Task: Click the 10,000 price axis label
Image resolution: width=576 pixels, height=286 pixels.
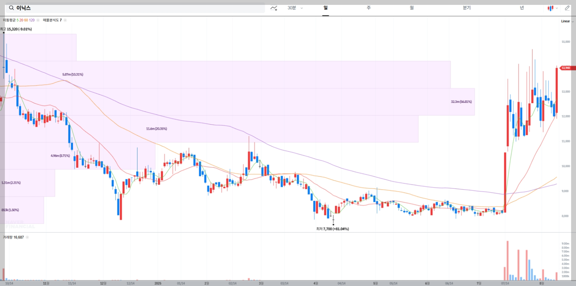Action: [x=566, y=166]
